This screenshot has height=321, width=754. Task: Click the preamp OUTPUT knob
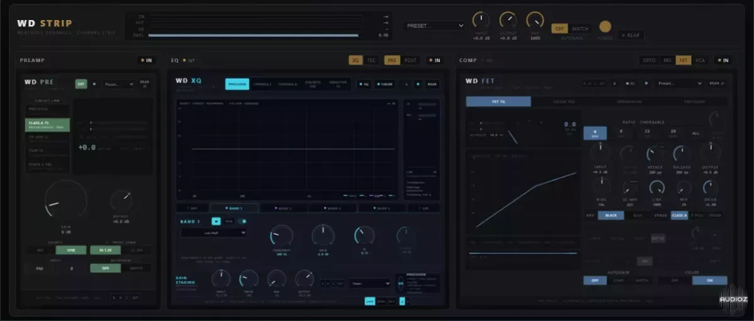coord(121,201)
